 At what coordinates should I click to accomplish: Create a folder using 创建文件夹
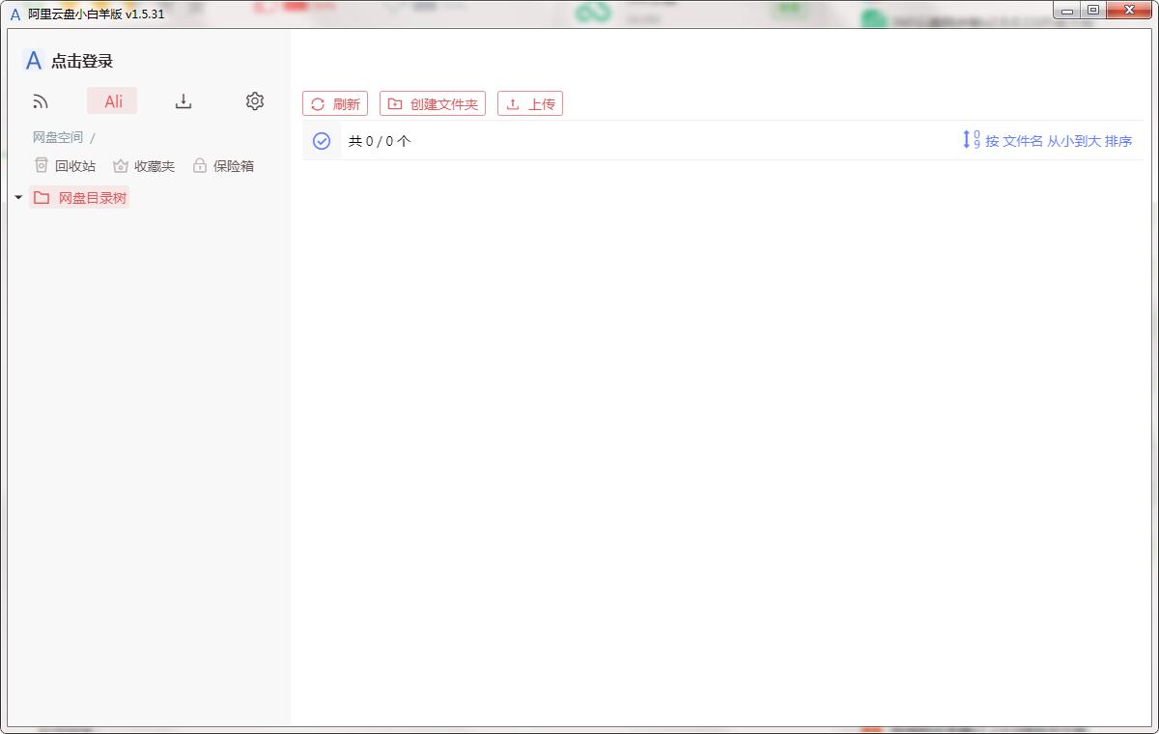pyautogui.click(x=433, y=102)
